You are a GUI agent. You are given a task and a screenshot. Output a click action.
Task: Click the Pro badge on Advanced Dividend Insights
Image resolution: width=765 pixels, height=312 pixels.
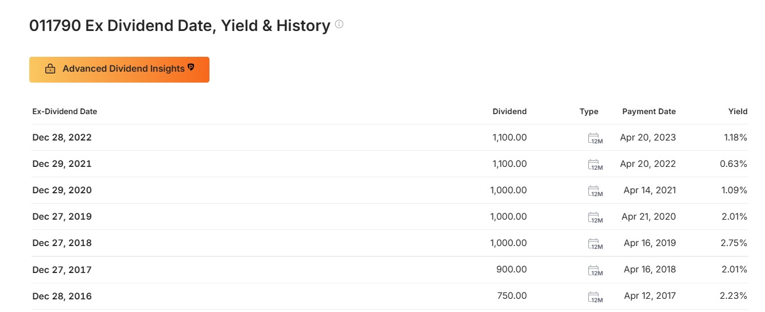[x=191, y=67]
